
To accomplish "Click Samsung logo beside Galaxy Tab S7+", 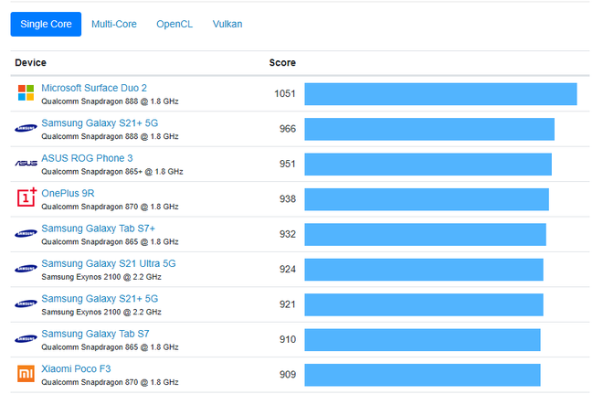I will (26, 233).
